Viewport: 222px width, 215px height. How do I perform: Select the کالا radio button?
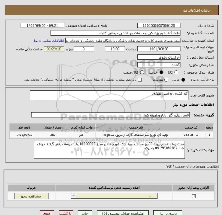pyautogui.click(x=176, y=73)
